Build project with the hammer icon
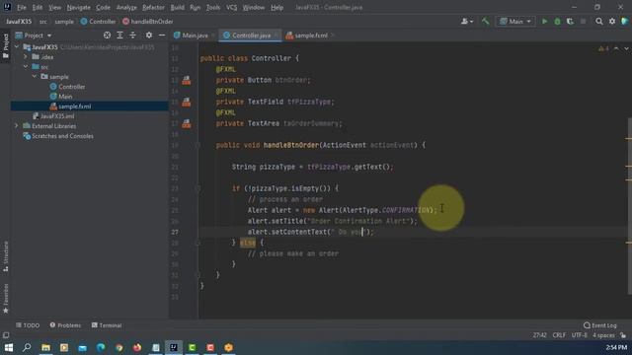This screenshot has width=632, height=355. click(485, 22)
